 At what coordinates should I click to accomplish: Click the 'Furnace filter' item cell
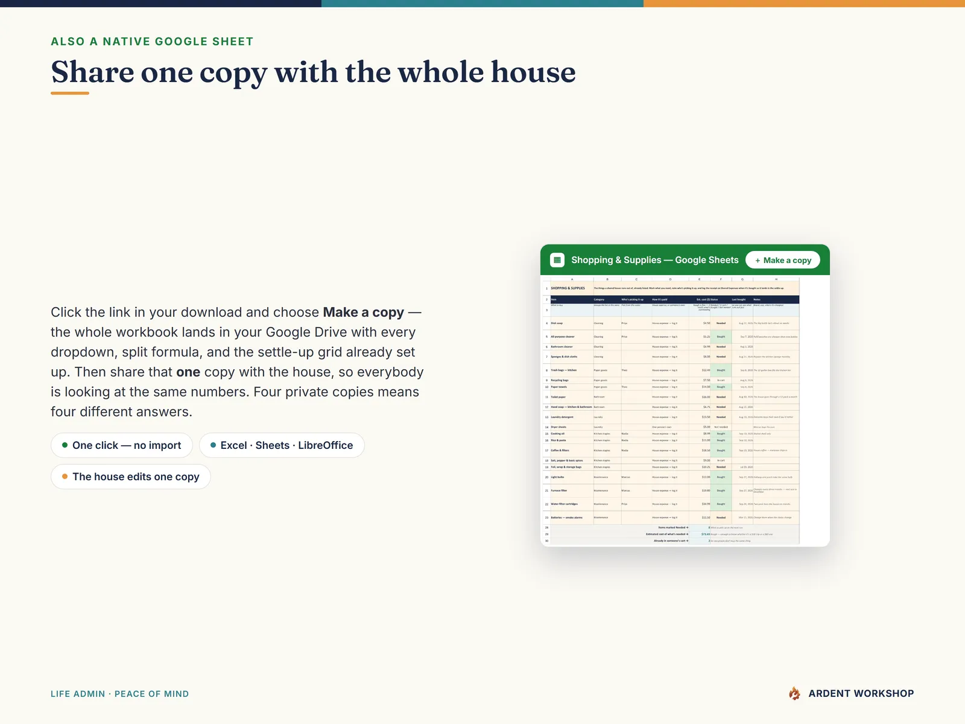coord(571,491)
